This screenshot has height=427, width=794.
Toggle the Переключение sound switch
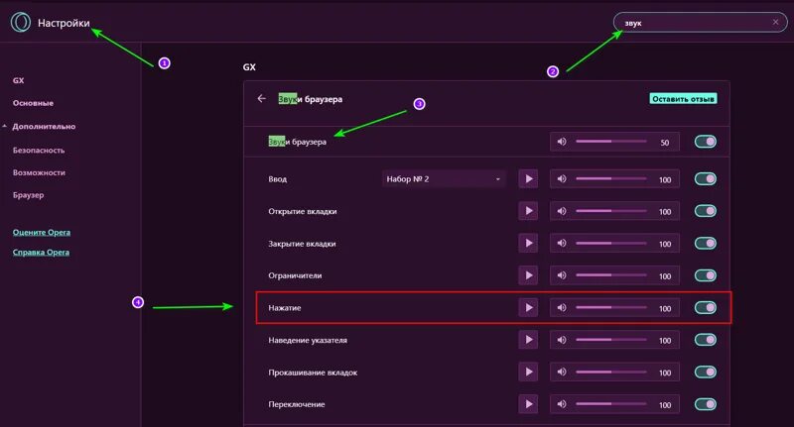(x=706, y=404)
